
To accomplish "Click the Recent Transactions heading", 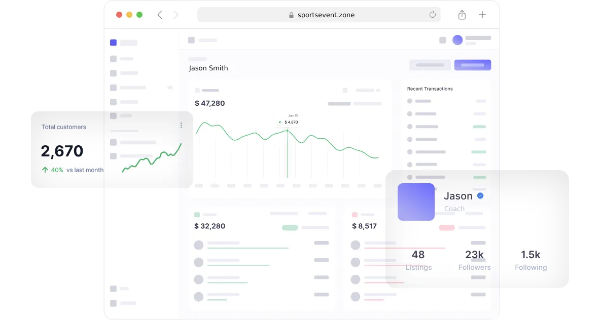I will [x=430, y=89].
